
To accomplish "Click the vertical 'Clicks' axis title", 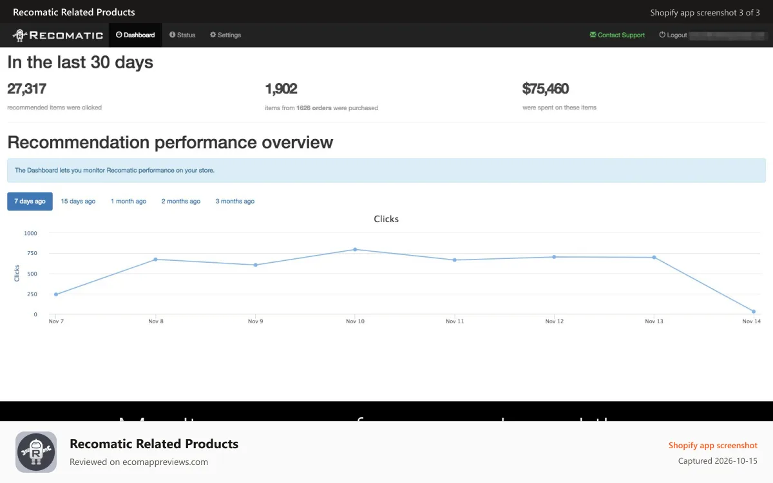I will (17, 273).
